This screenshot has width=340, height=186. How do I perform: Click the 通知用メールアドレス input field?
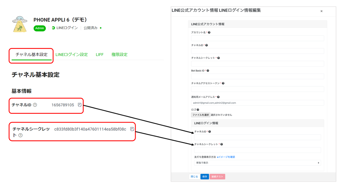coord(257,103)
